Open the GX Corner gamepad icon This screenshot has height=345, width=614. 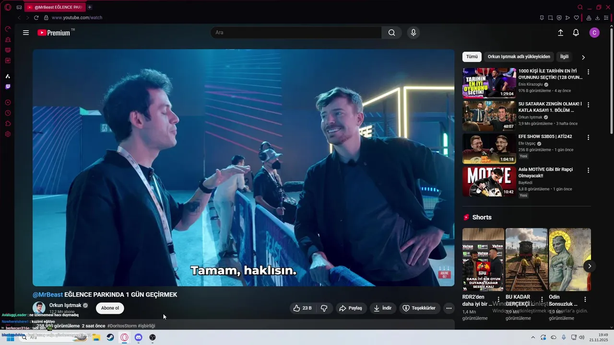pos(19,7)
